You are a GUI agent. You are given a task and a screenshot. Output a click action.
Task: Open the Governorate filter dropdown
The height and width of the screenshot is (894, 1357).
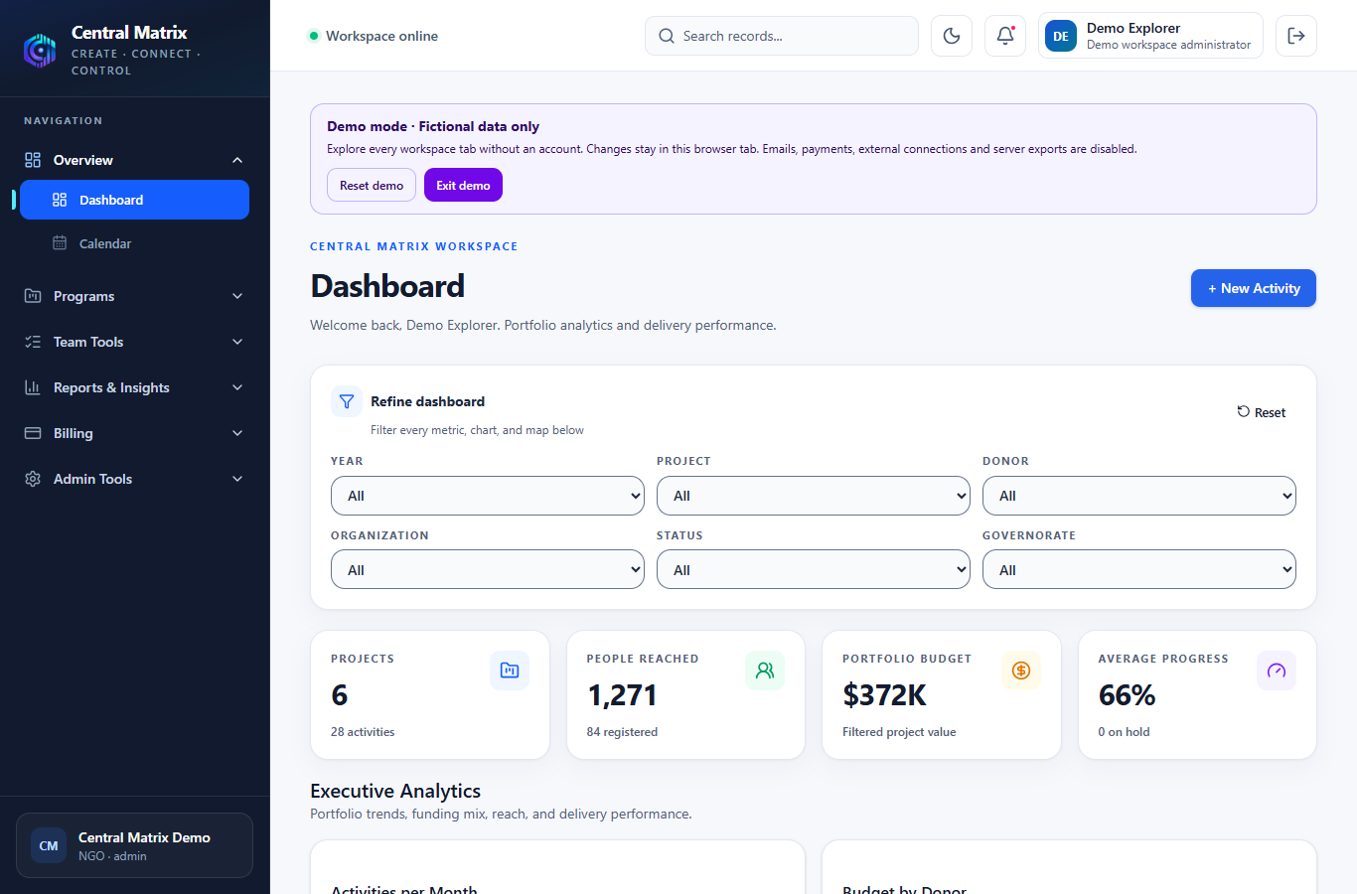pyautogui.click(x=1139, y=570)
